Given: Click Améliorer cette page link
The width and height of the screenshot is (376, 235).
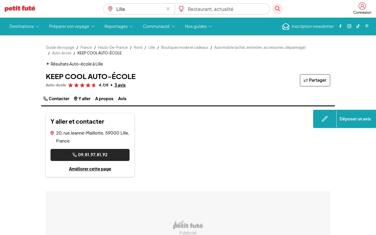Looking at the screenshot, I should (90, 169).
